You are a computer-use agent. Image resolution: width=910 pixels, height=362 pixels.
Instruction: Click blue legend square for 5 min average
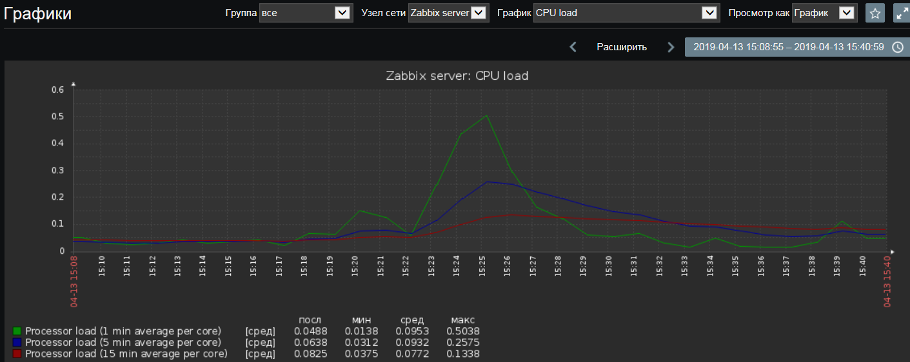pyautogui.click(x=17, y=343)
